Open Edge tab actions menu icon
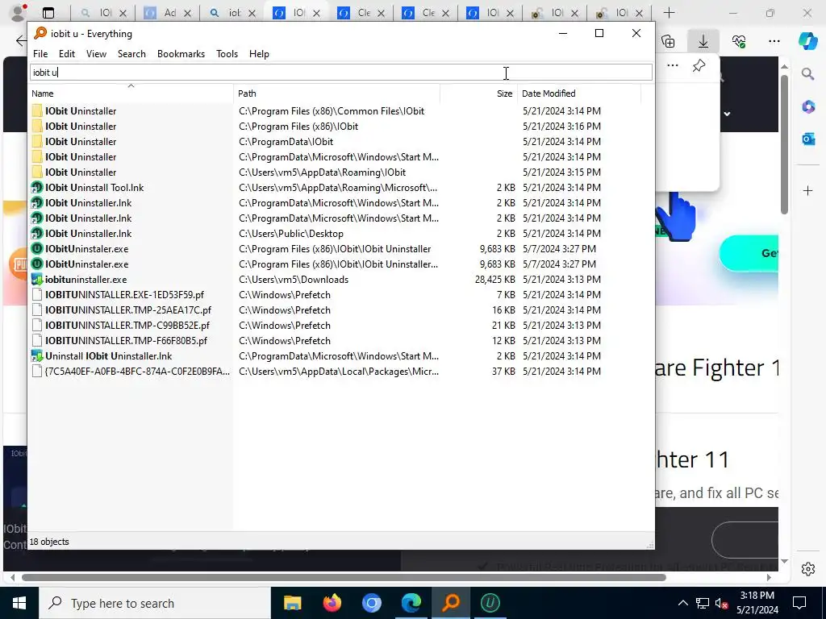This screenshot has width=826, height=619. 48,13
